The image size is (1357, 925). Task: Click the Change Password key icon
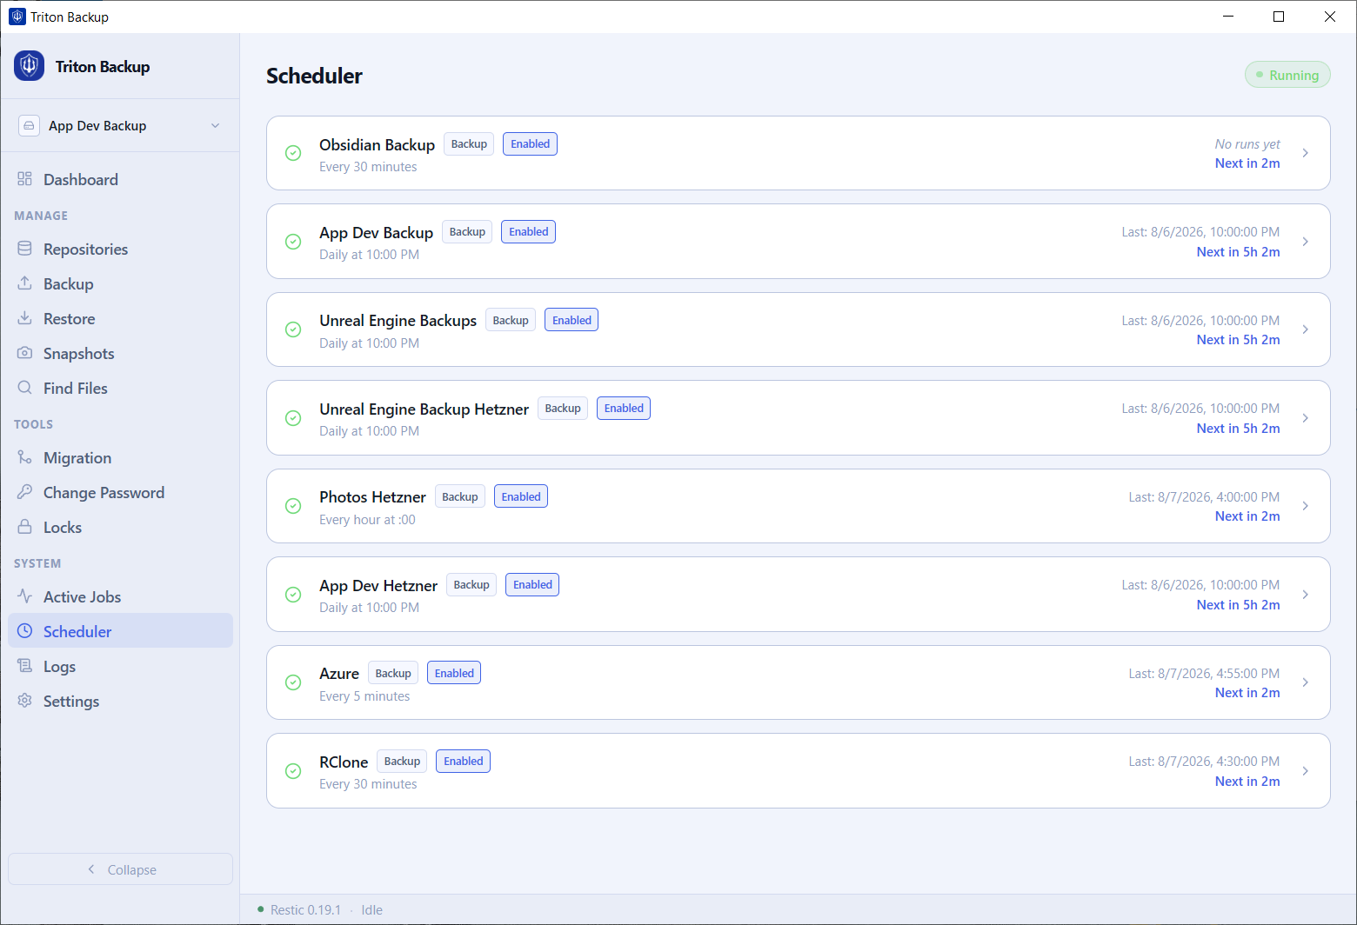coord(24,492)
